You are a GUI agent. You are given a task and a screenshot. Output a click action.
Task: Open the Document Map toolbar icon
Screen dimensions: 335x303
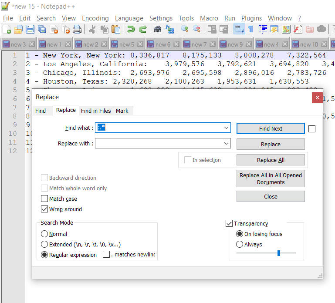pyautogui.click(x=286, y=29)
